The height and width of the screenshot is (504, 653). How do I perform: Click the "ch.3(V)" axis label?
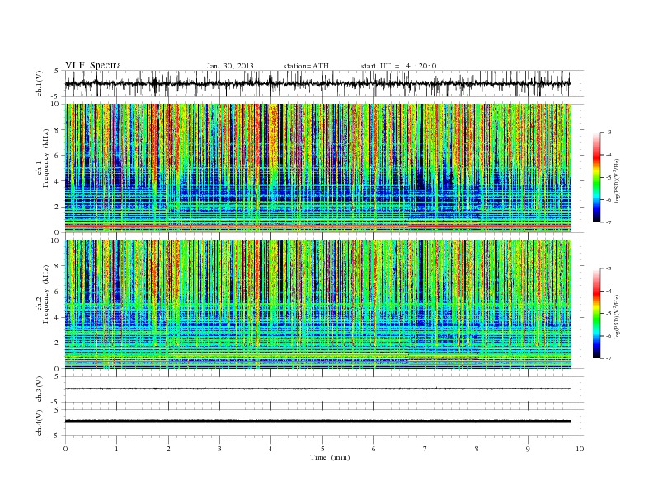tap(40, 390)
